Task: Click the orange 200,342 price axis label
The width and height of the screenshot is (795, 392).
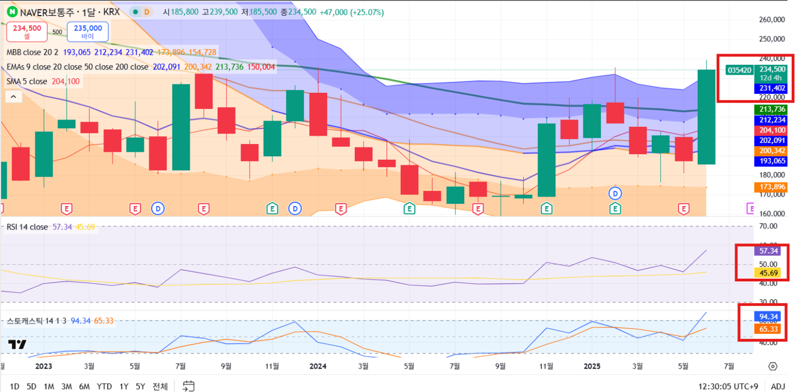Action: 771,151
